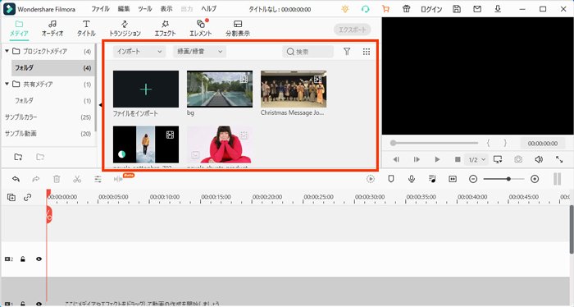Collapse the 共有メディア tree

7,84
